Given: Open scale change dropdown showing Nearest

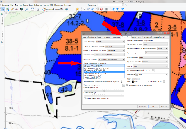Looking at the screenshot, I should (x=155, y=62).
